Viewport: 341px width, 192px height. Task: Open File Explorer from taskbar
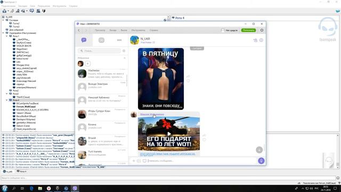coord(40,188)
